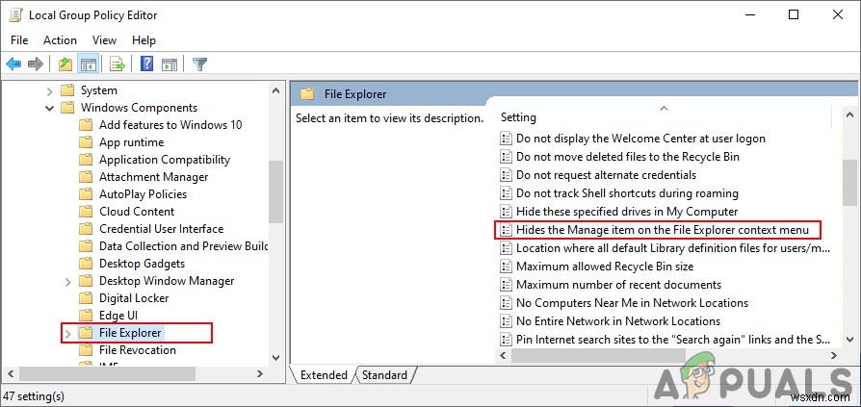Screen dimensions: 861x407
Task: Select Do not move deleted files setting
Action: point(628,157)
